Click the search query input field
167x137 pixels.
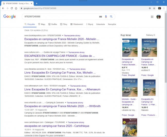(61, 17)
